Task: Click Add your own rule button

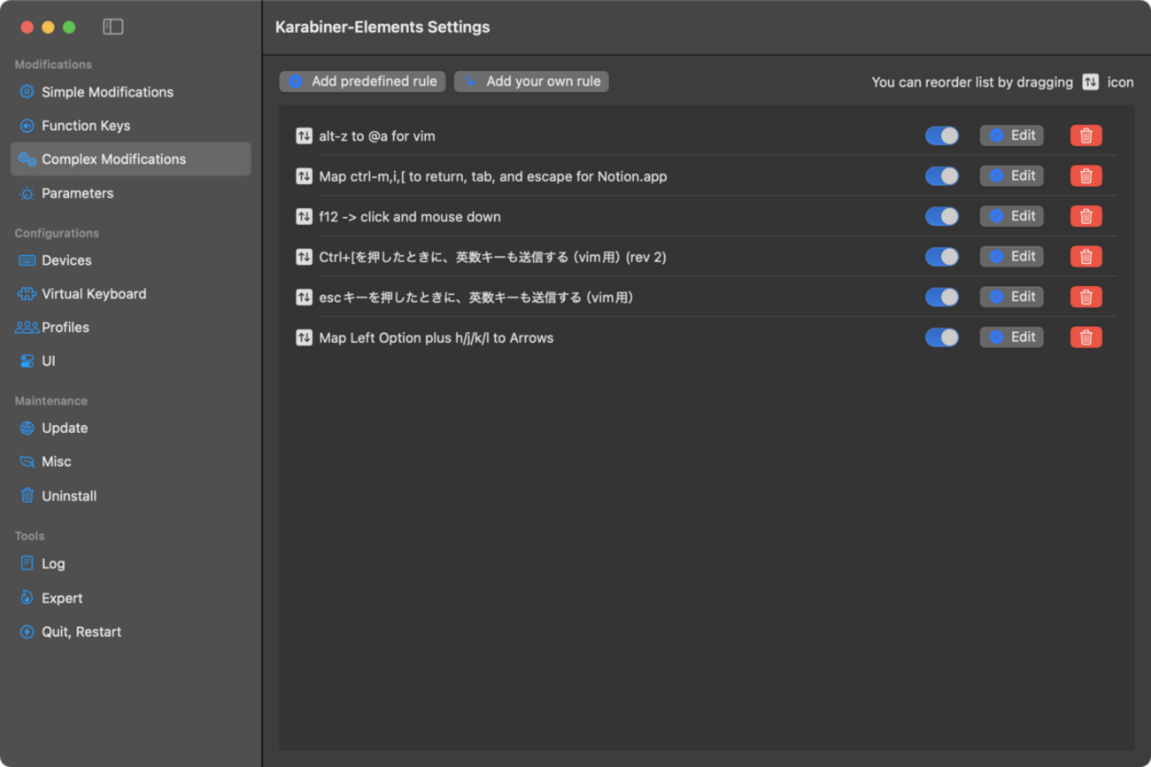Action: pos(531,81)
